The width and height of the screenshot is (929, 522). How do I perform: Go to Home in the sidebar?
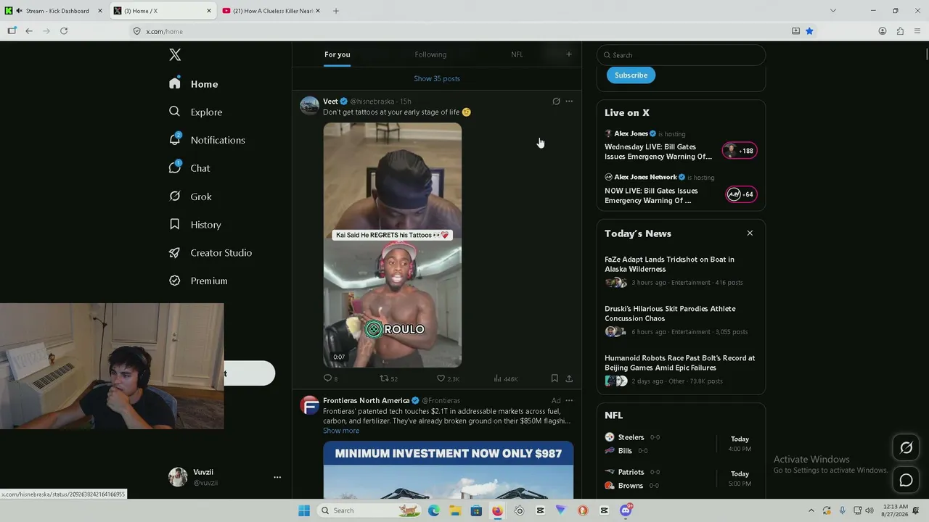tap(204, 84)
